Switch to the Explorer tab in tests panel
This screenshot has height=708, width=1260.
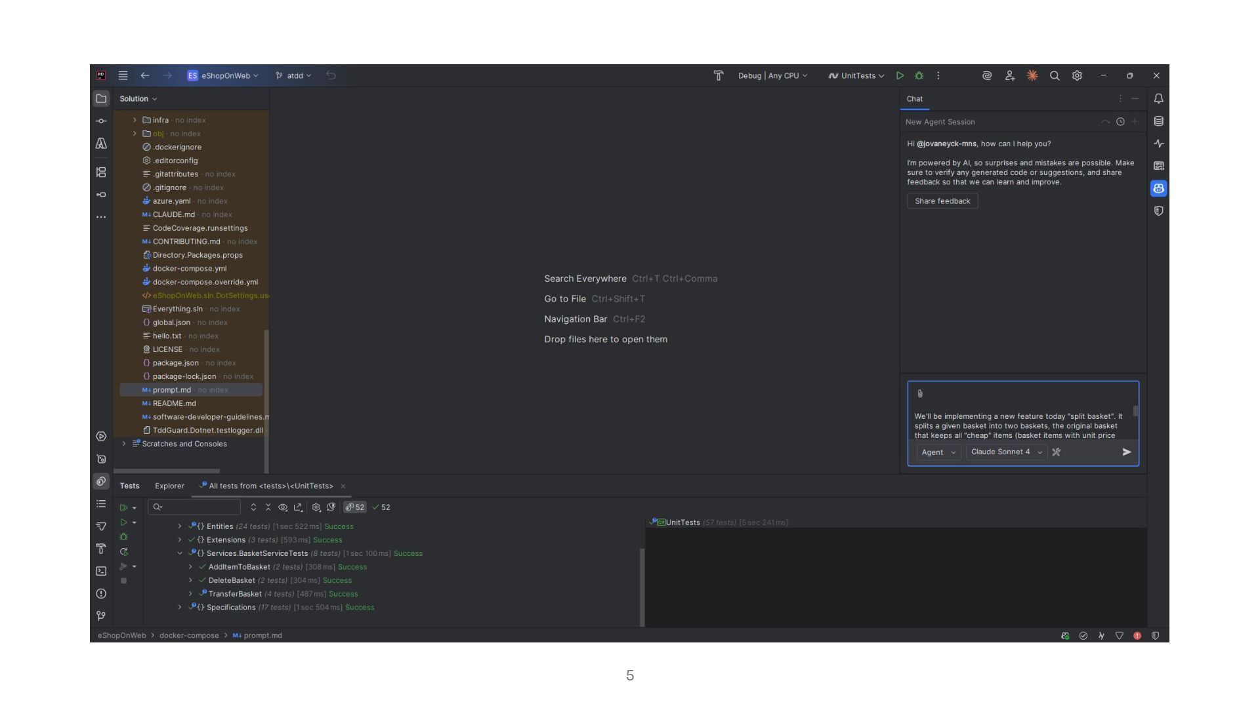tap(169, 486)
